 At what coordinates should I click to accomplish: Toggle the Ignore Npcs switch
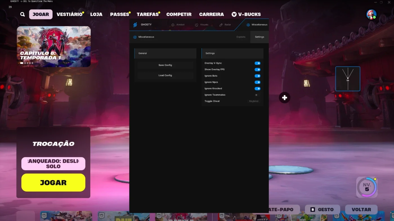tap(258, 82)
